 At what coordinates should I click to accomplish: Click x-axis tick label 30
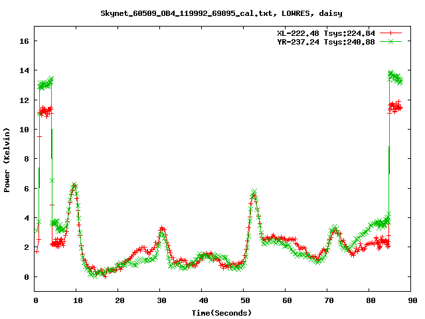[161, 300]
